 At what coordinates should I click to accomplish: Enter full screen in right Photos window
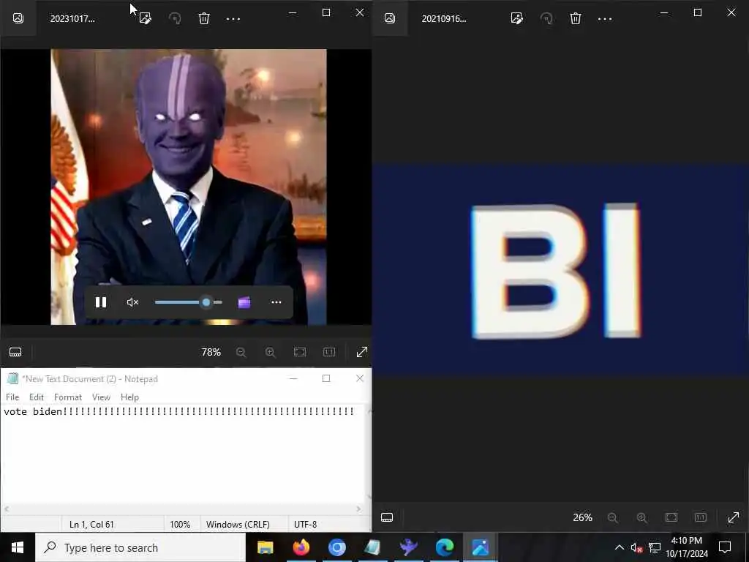pyautogui.click(x=734, y=517)
